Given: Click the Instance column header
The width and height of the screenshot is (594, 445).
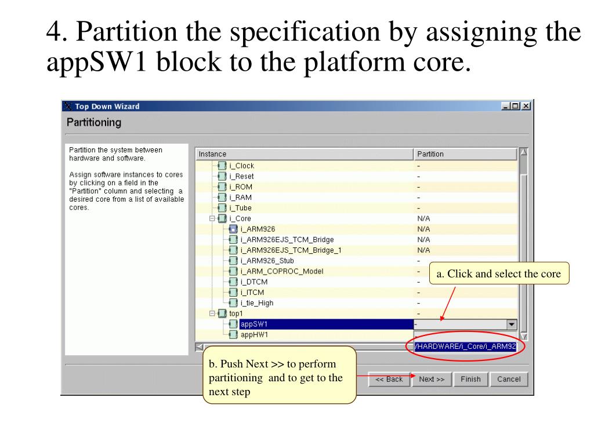Looking at the screenshot, I should point(305,154).
